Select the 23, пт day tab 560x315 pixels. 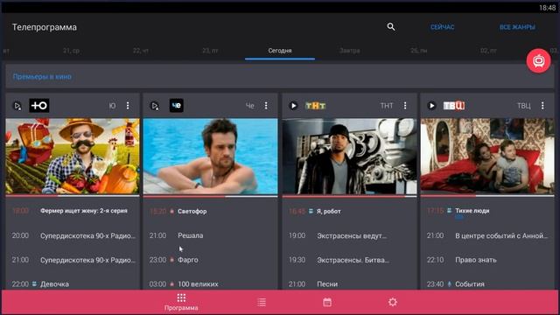pos(210,51)
